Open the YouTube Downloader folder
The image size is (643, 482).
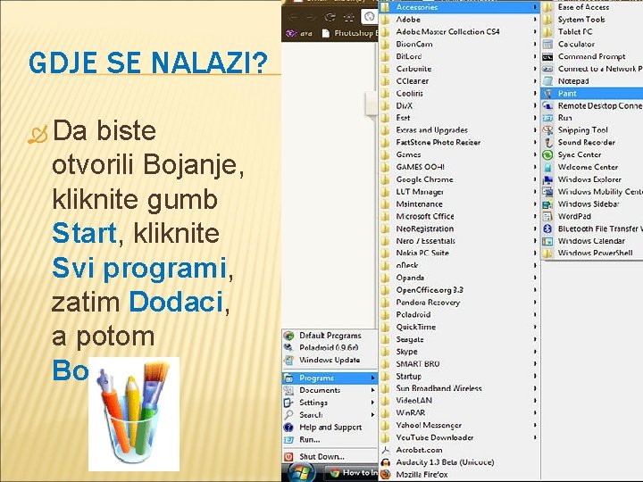tap(458, 437)
